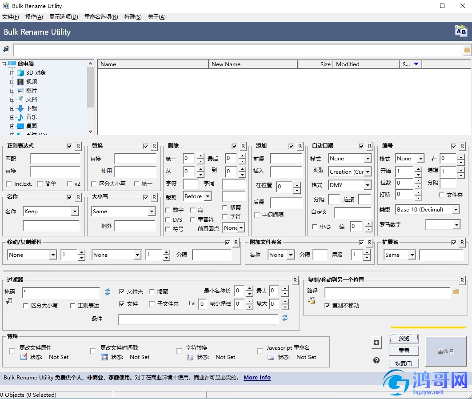Click the path address input field
The width and height of the screenshot is (472, 399).
click(x=238, y=50)
